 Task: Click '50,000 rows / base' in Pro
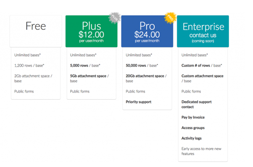pos(142,65)
